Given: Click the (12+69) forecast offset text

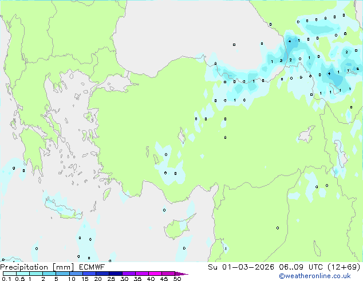Looking at the screenshot, I should click(x=344, y=267).
